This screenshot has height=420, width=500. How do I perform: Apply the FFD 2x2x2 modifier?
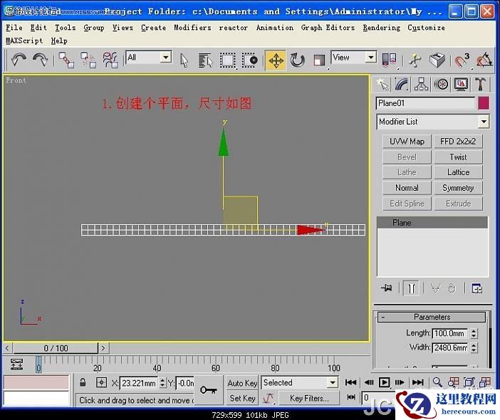point(458,141)
